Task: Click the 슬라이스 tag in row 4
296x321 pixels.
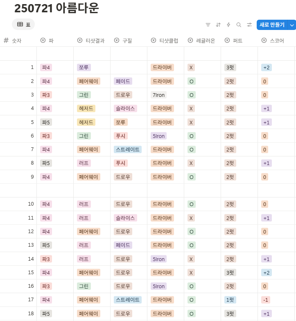Action: (125, 108)
